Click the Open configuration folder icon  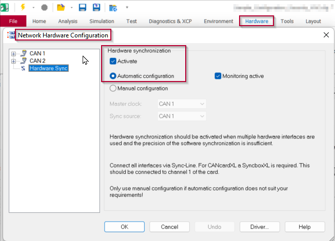click(x=61, y=8)
